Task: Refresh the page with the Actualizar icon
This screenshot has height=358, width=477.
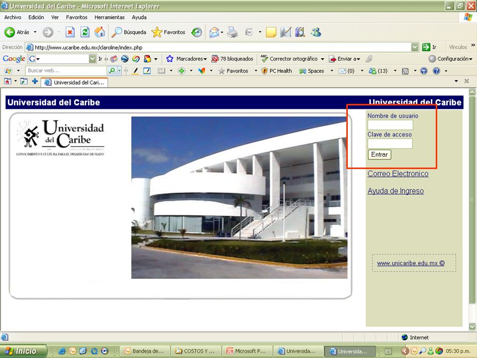Action: point(85,32)
